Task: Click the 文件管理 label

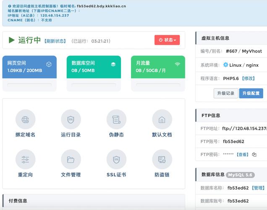Action: [x=71, y=175]
